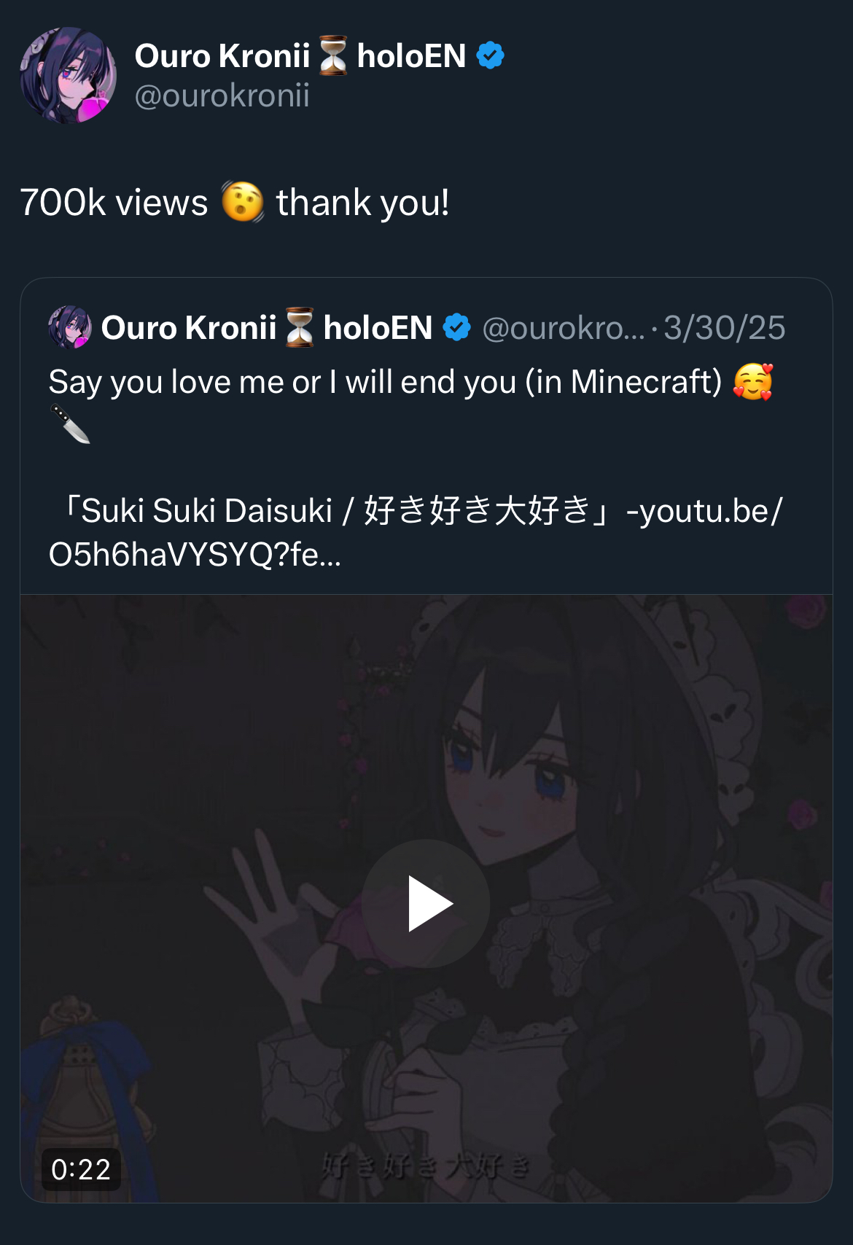Tap the smiling hearts emoji
This screenshot has height=1245, width=853.
click(x=752, y=381)
